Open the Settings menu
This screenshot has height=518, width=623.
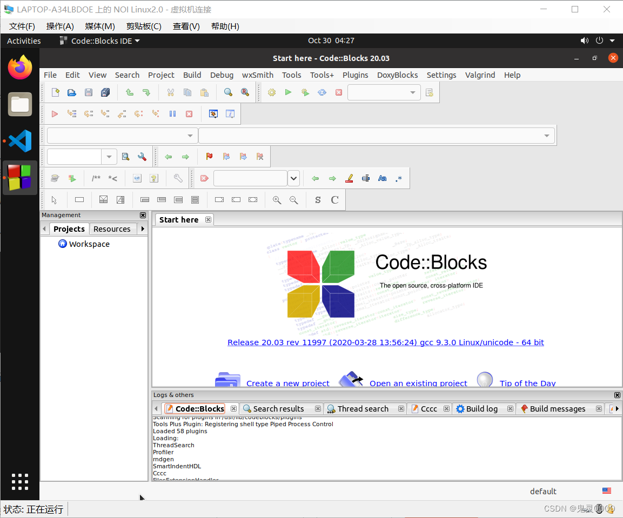441,75
